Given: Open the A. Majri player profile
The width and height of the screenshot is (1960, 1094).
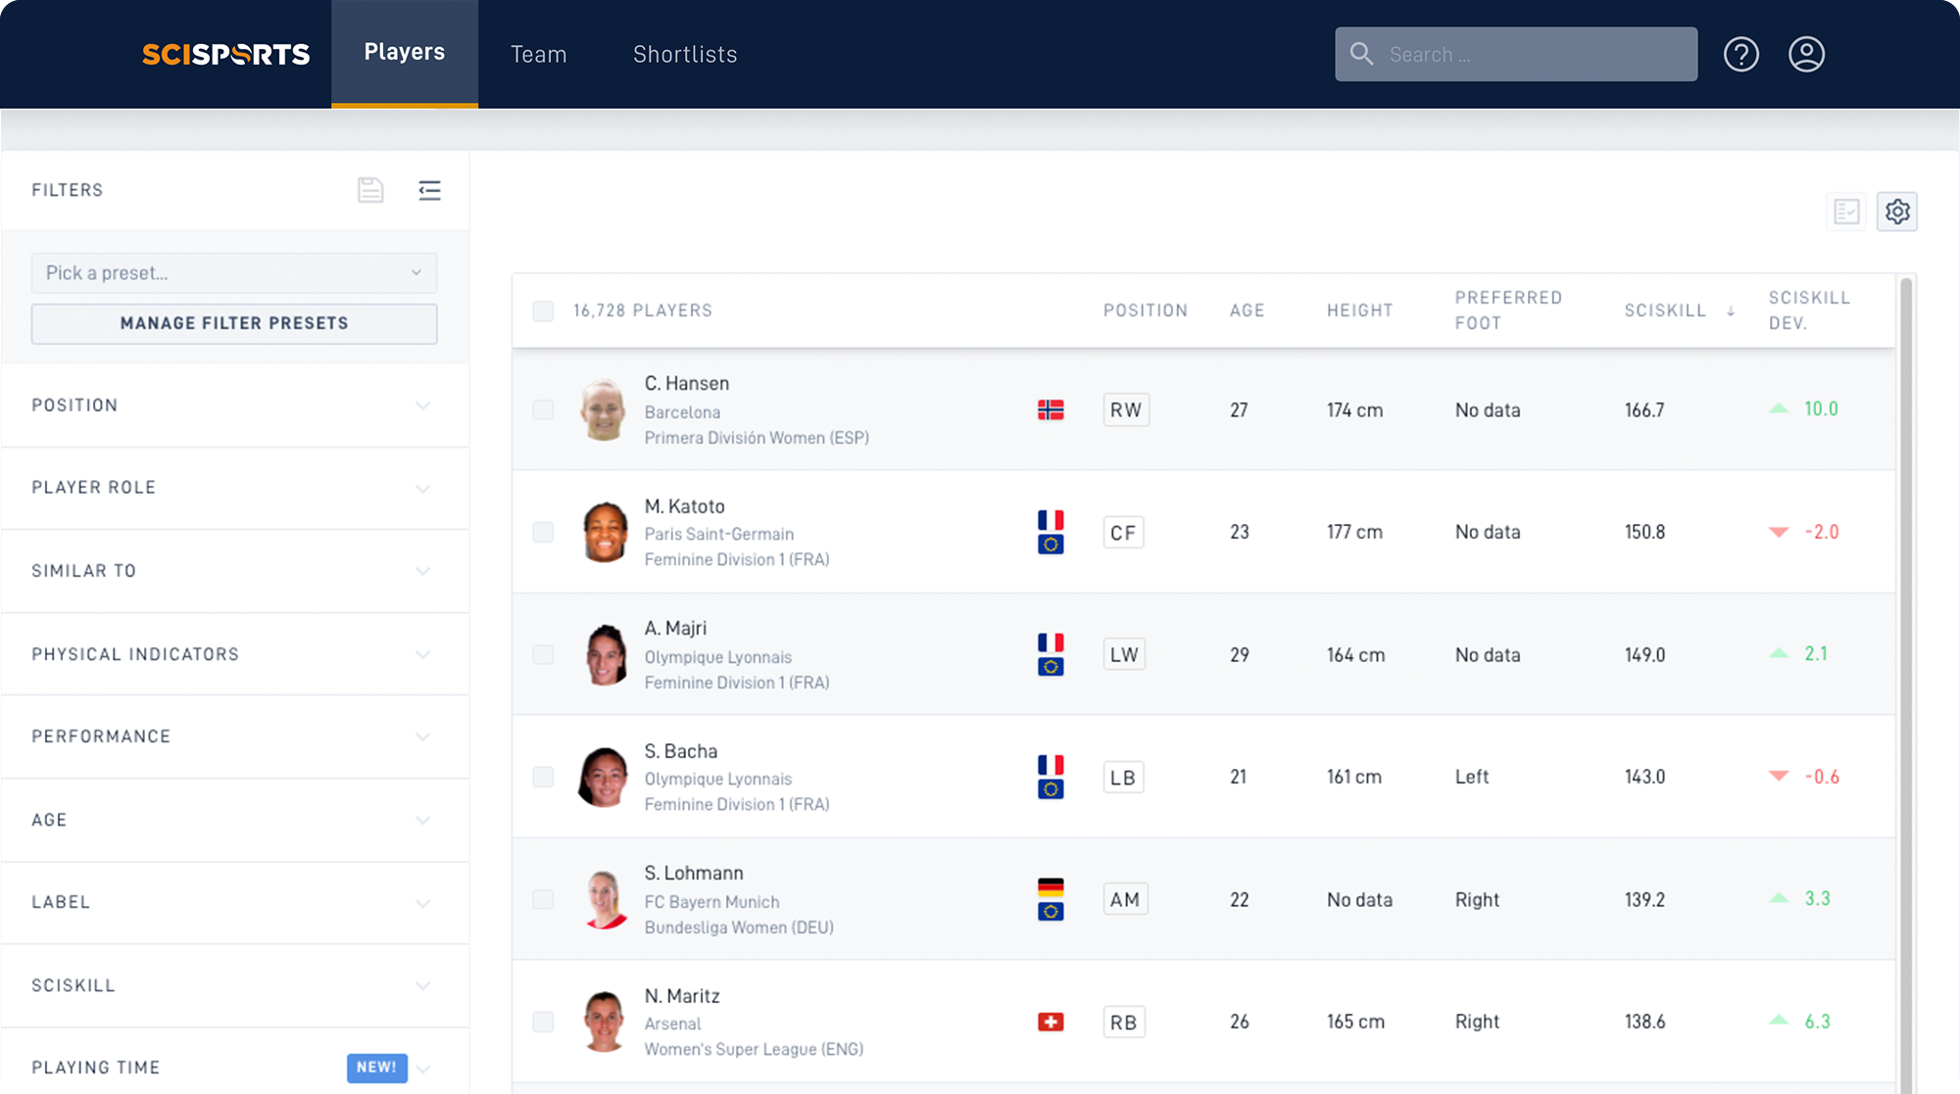Looking at the screenshot, I should point(675,628).
